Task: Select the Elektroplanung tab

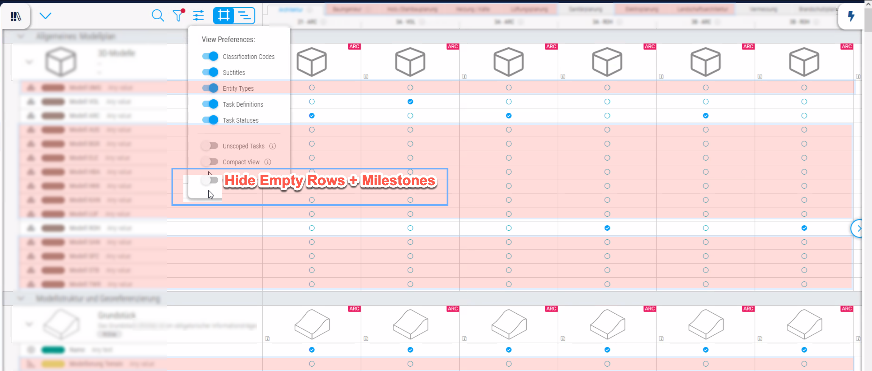Action: pos(642,10)
